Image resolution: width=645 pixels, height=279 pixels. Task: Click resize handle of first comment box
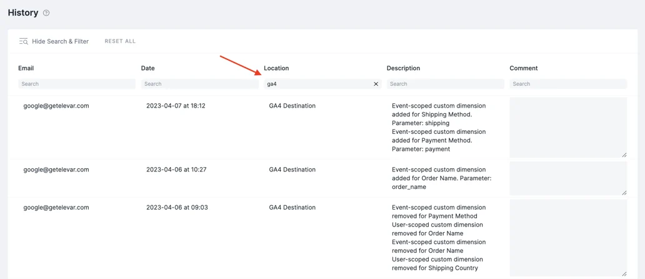[x=624, y=155]
